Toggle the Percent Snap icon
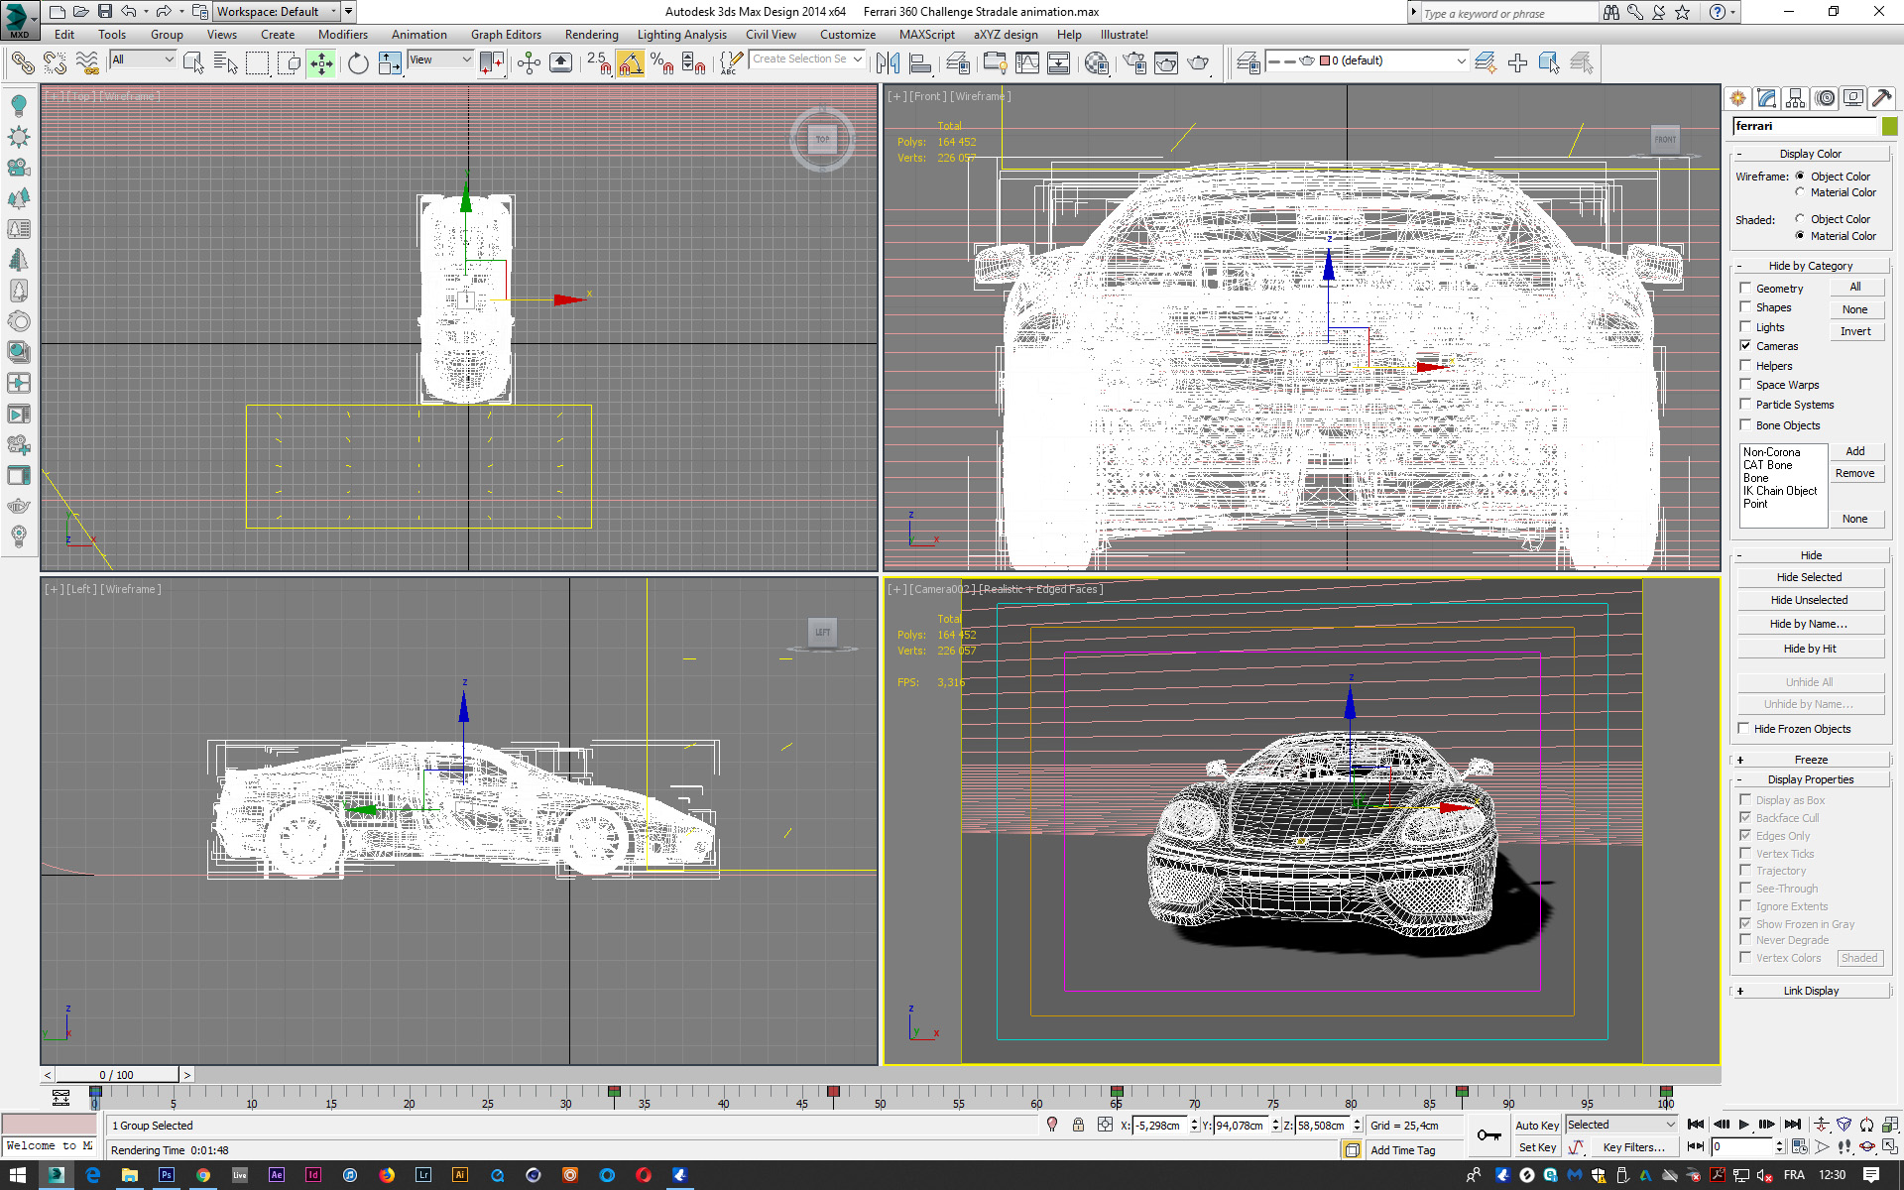Screen dimensions: 1904x1190 (661, 63)
